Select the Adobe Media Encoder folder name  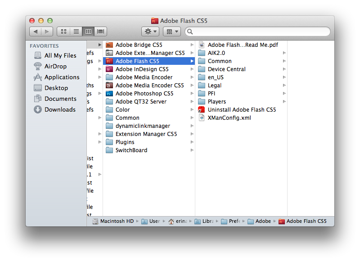coord(144,77)
